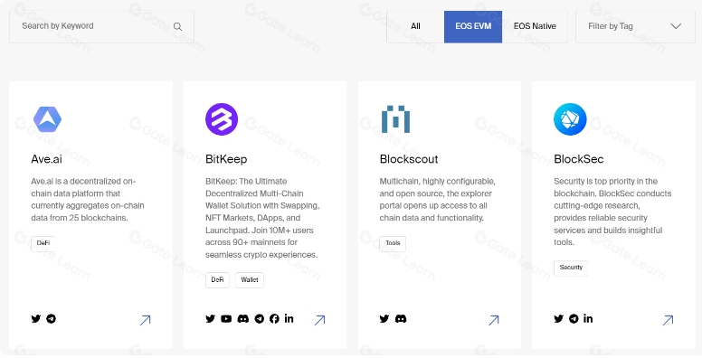Click the Security tag on BlockSec
The image size is (702, 358).
click(x=571, y=268)
